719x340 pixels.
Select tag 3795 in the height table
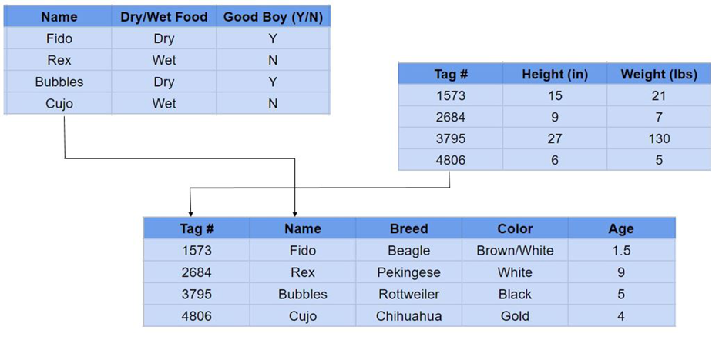point(450,138)
